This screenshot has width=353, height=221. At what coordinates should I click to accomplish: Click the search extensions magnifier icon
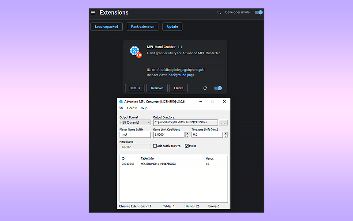[x=219, y=13]
